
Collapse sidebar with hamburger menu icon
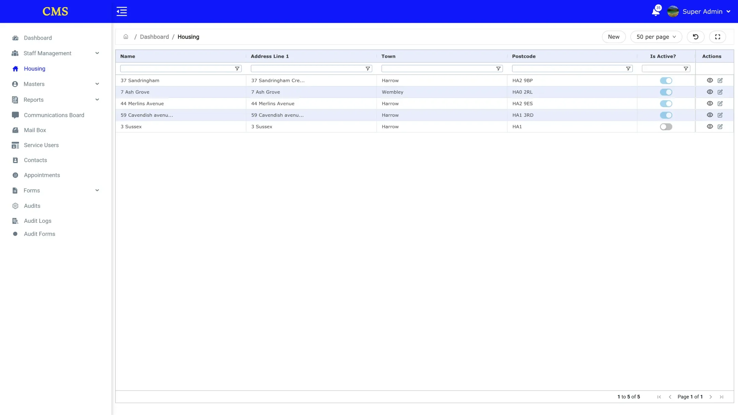click(x=122, y=12)
